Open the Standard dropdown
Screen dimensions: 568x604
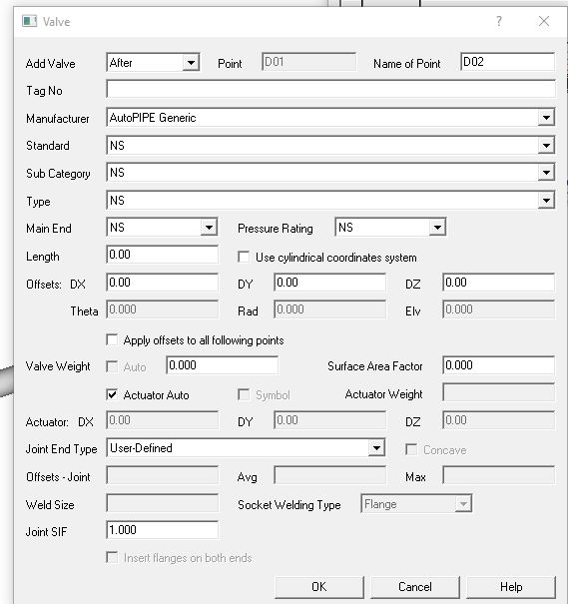pos(546,145)
